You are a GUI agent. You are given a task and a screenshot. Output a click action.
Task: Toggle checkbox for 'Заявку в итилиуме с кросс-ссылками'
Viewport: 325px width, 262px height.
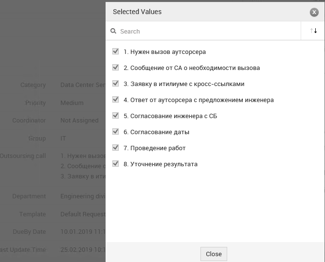(x=115, y=84)
